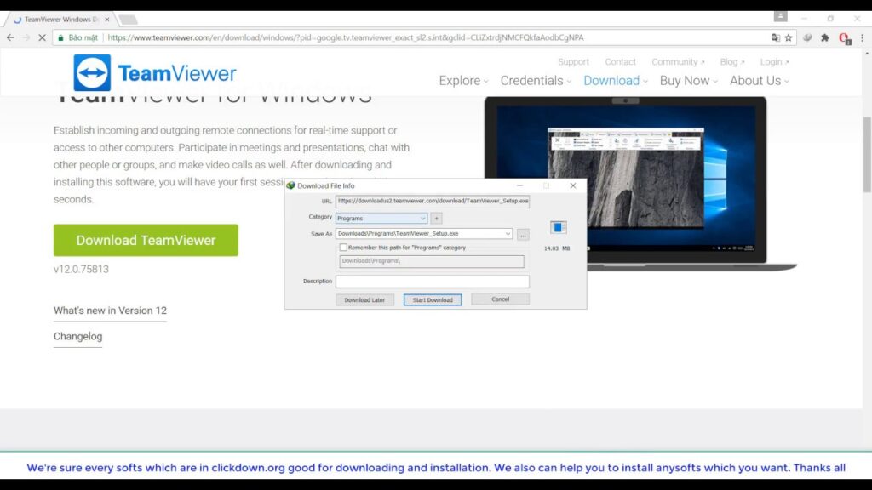The height and width of the screenshot is (490, 872).
Task: Click the plus button to add category
Action: [437, 219]
